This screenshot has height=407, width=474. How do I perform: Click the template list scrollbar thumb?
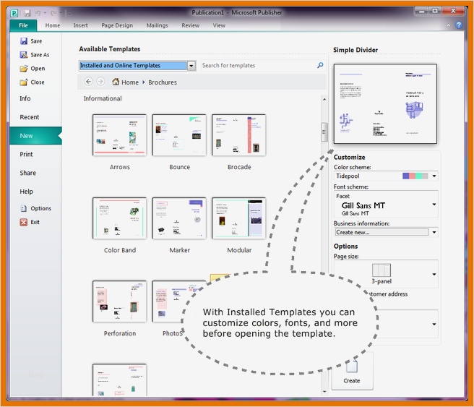tap(324, 132)
